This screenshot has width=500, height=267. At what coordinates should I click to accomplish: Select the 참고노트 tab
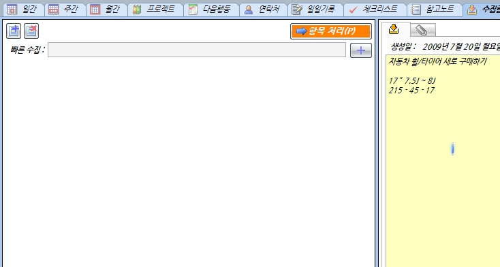[x=435, y=10]
